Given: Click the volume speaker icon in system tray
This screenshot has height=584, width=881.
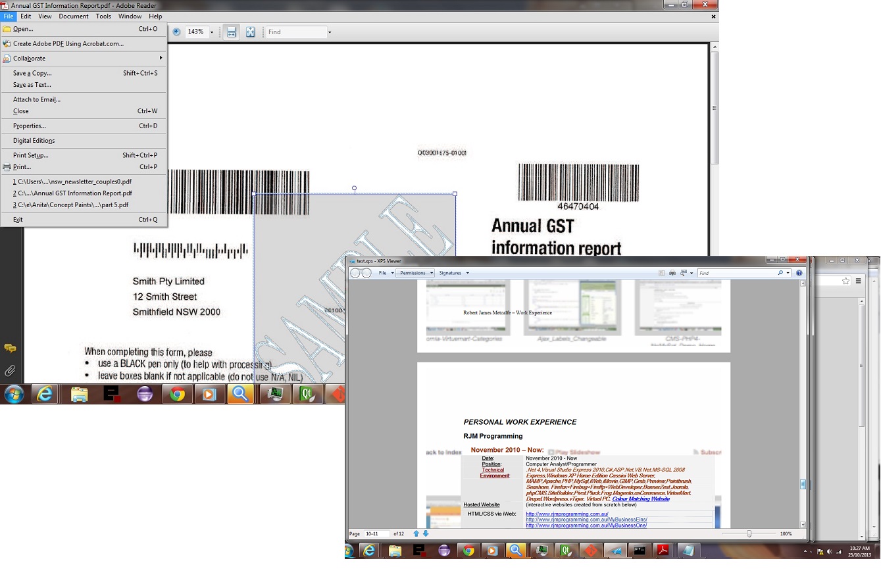Looking at the screenshot, I should [829, 551].
